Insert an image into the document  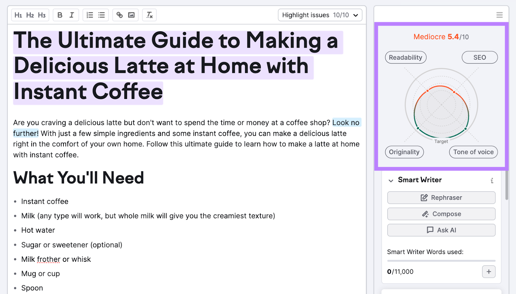(132, 15)
